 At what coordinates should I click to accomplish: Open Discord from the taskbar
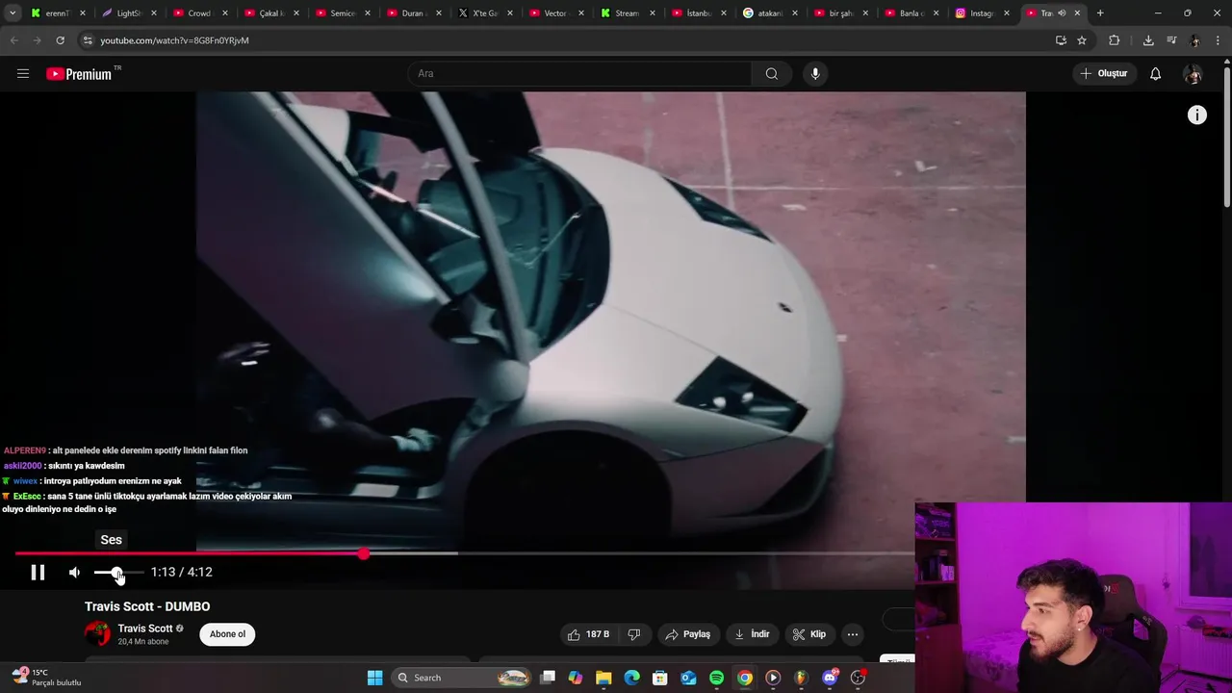coord(830,678)
